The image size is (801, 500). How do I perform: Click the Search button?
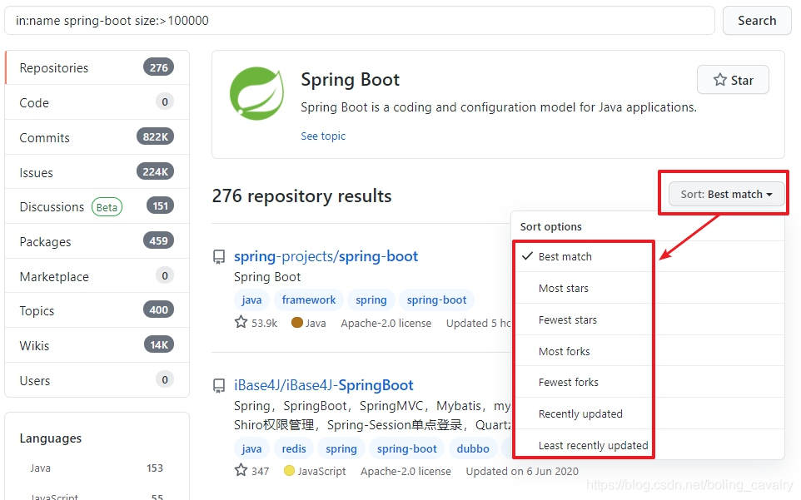click(x=757, y=21)
